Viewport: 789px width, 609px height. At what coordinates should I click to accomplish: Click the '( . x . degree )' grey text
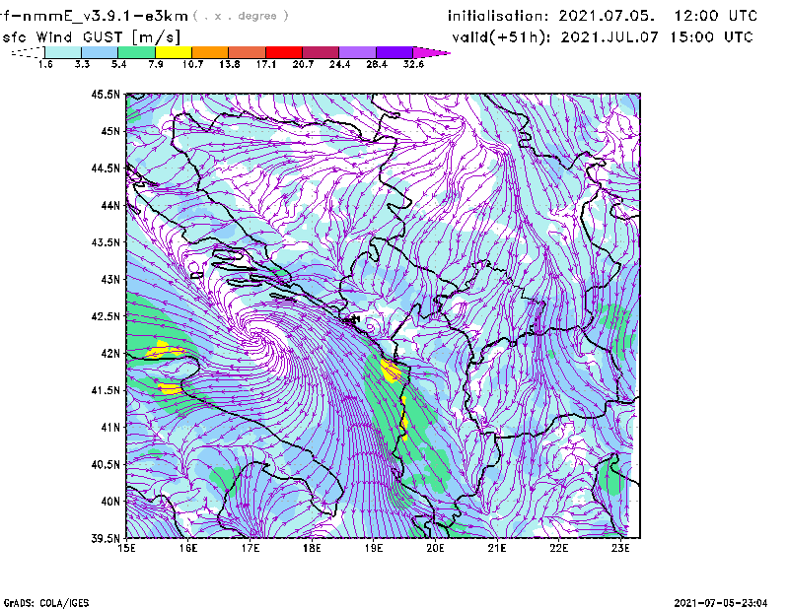point(241,16)
